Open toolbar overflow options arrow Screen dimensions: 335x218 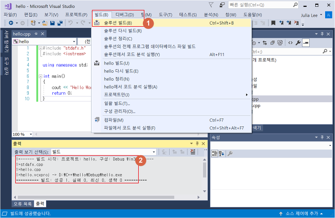pyautogui.click(x=303, y=24)
